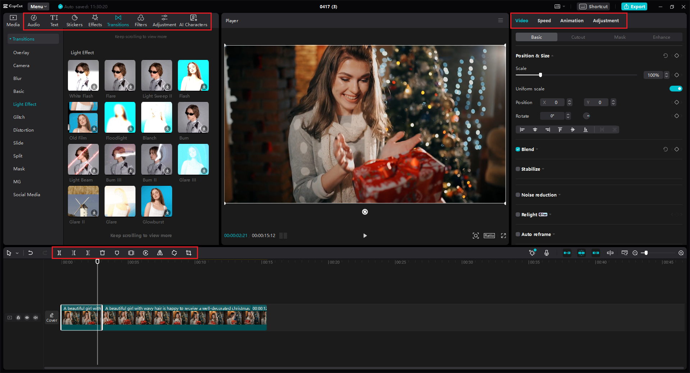Open the Stickers panel
Screen dimensions: 690x373
point(74,20)
